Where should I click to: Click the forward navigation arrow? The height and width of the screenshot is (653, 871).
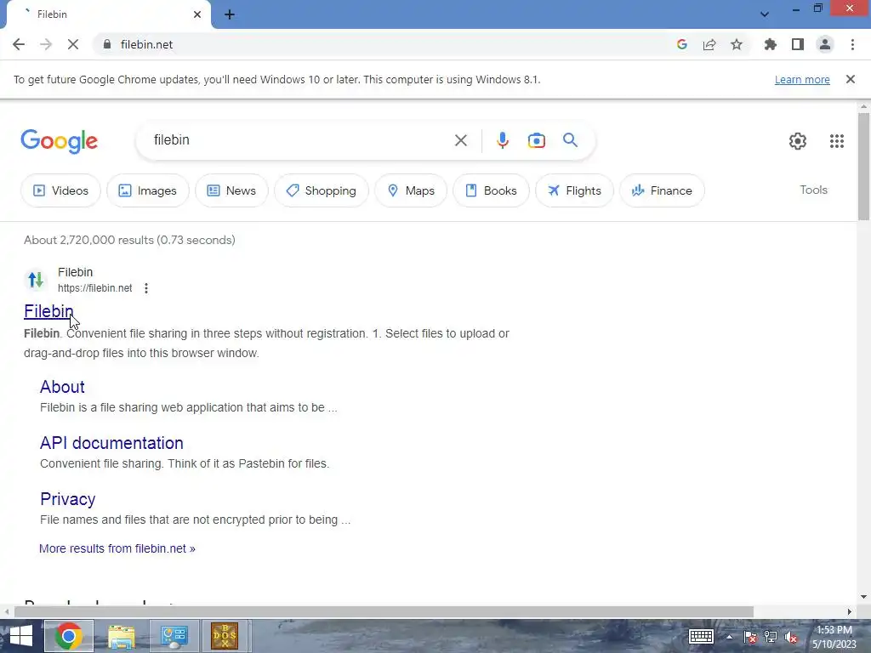tap(46, 44)
